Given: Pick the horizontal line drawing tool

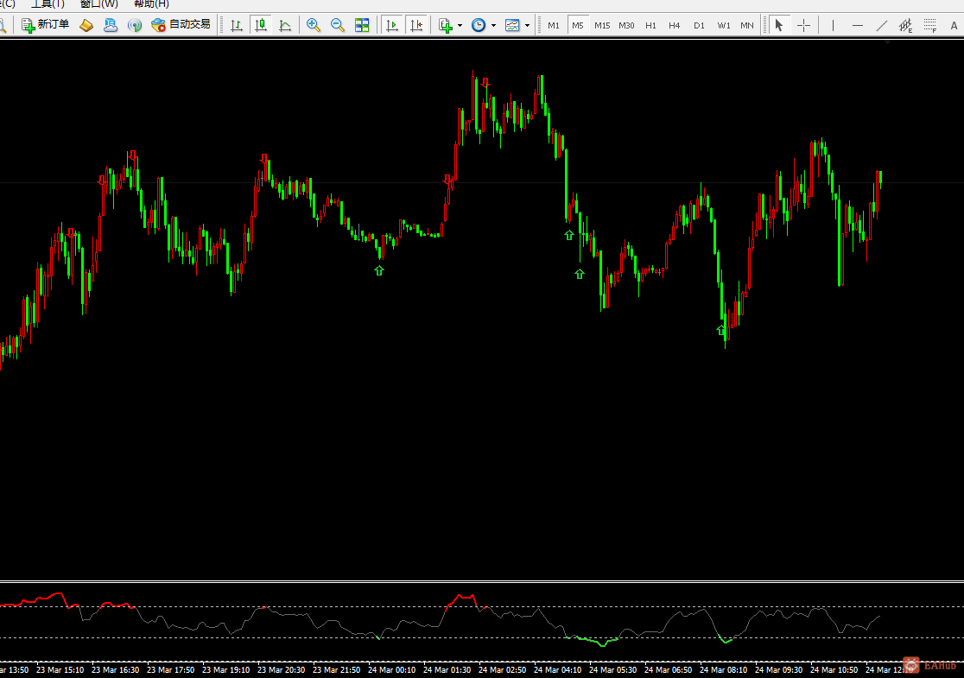Looking at the screenshot, I should [x=858, y=25].
